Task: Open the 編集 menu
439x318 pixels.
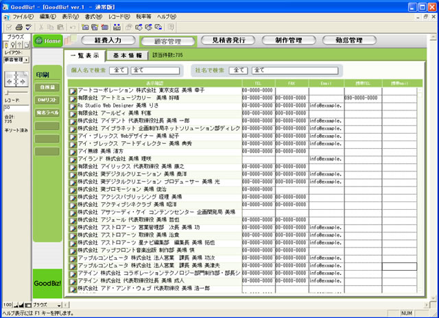Action: point(47,16)
